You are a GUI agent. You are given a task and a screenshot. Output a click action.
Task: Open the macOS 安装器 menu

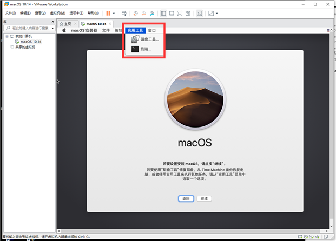84,30
